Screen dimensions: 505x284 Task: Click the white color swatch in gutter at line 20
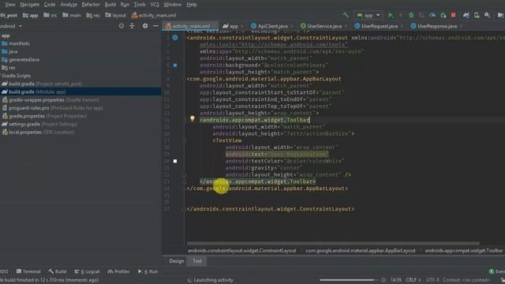[x=175, y=161]
